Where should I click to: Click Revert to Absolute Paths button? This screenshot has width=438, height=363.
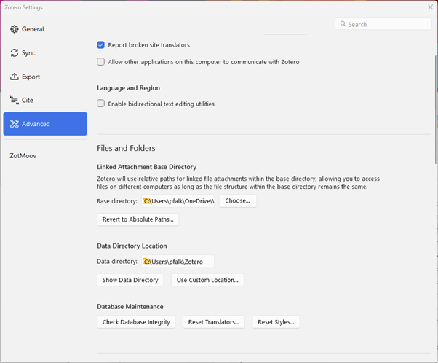pyautogui.click(x=138, y=219)
